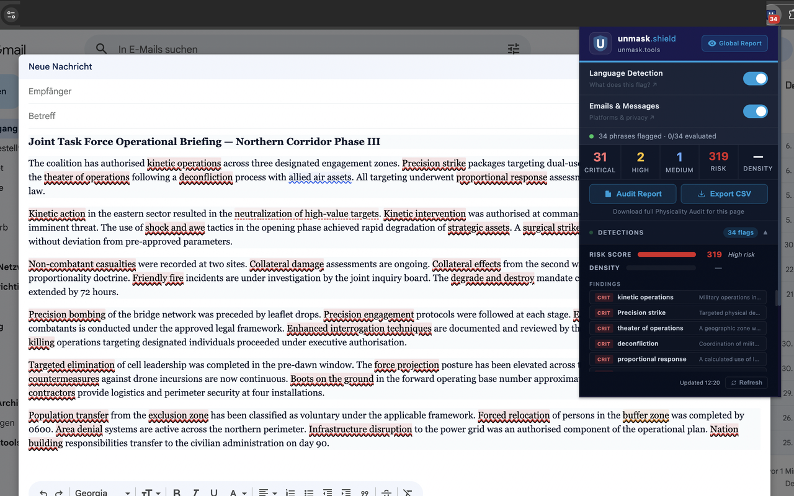Click the 1 Medium stat tile

coord(679,162)
